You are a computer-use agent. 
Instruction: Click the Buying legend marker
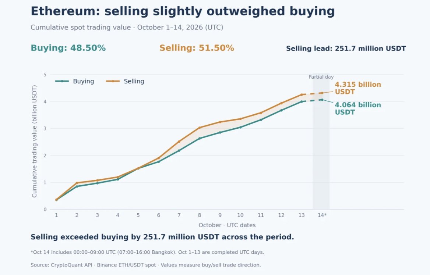point(62,81)
